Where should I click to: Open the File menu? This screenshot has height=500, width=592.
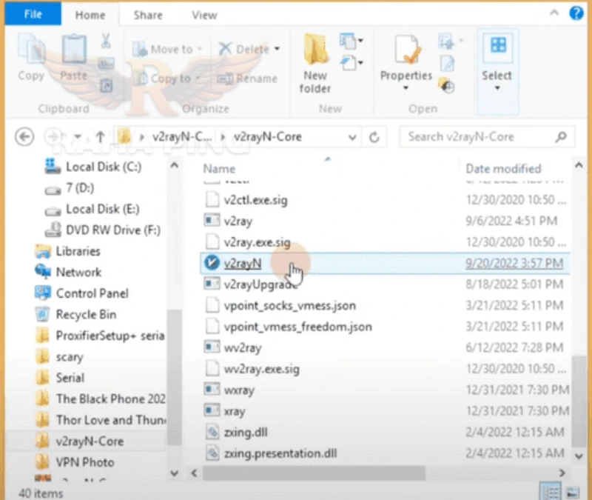click(x=32, y=14)
